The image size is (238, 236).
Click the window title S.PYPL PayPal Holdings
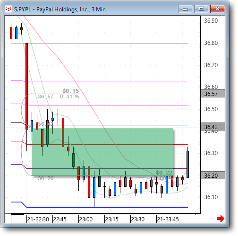point(60,9)
